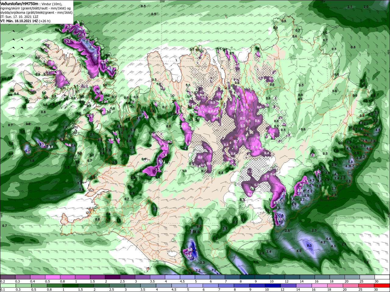The width and height of the screenshot is (390, 292).
Task: Click the 7.1 precipitation value on the map
Action: click(311, 186)
